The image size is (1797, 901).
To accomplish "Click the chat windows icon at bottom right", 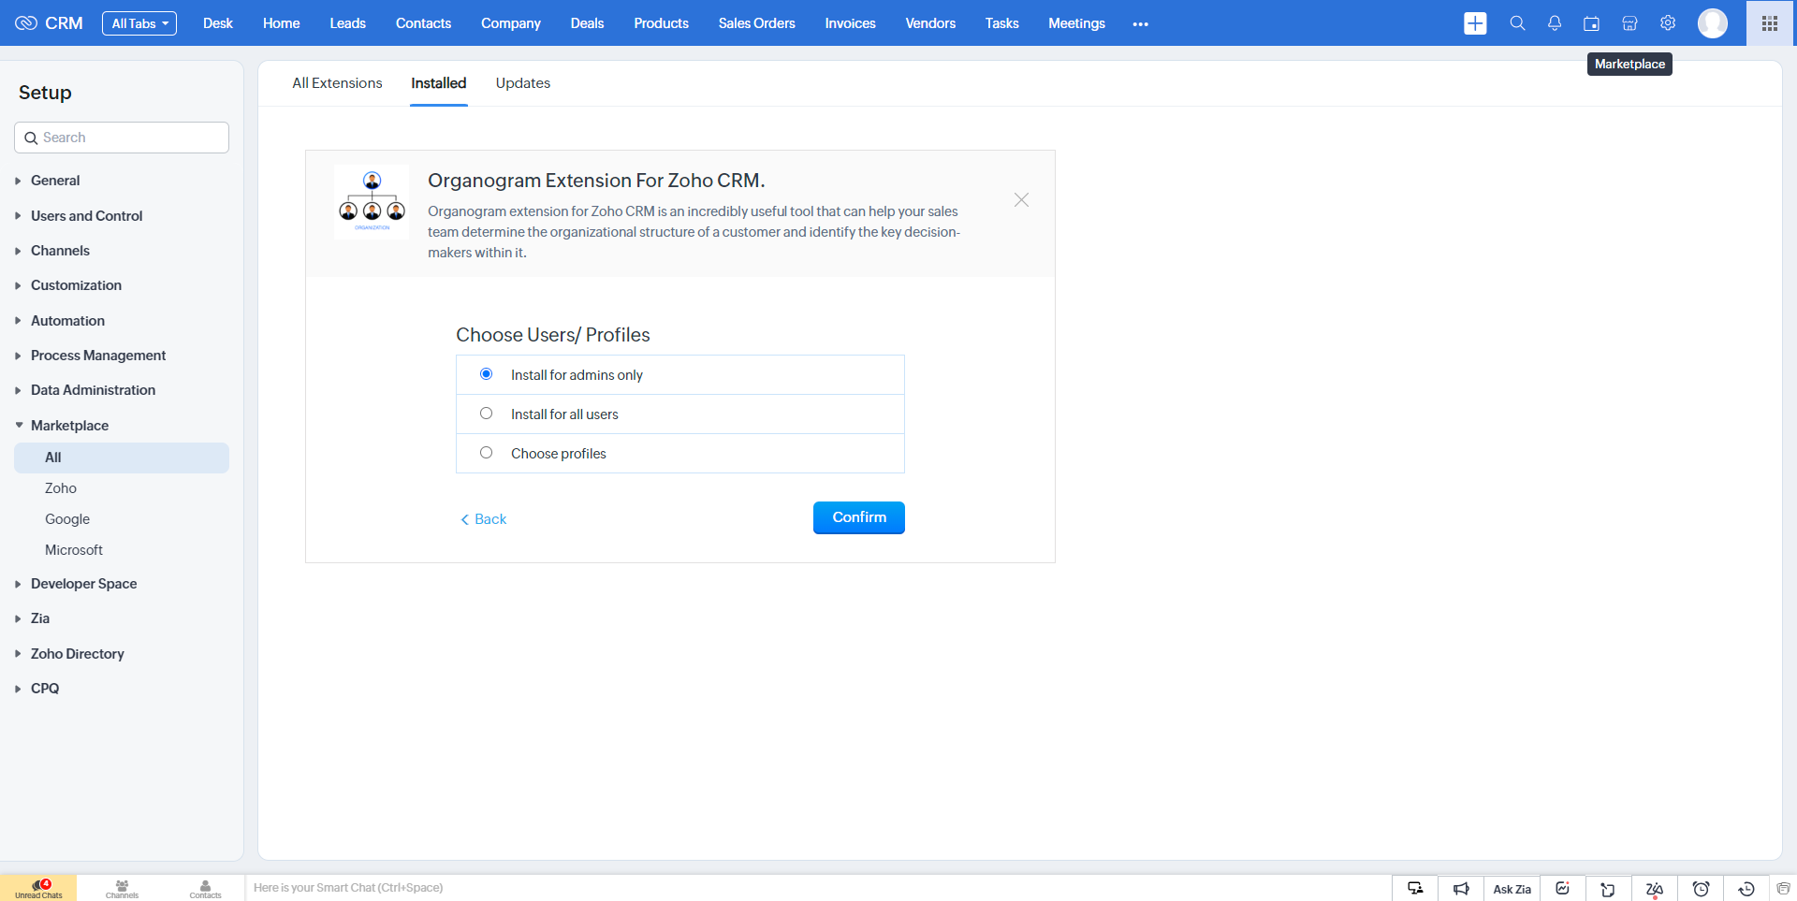I will (1783, 889).
